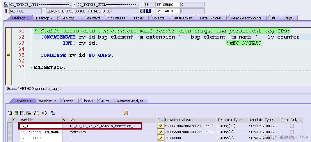Click the Read-Only column header
311x142 pixels.
(292, 120)
